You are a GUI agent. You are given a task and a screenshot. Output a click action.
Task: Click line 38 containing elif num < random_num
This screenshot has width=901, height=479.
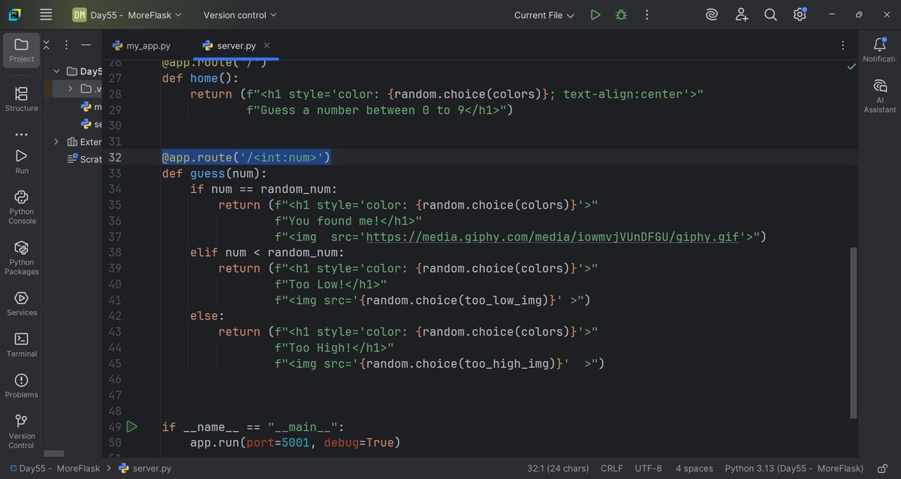click(x=267, y=253)
